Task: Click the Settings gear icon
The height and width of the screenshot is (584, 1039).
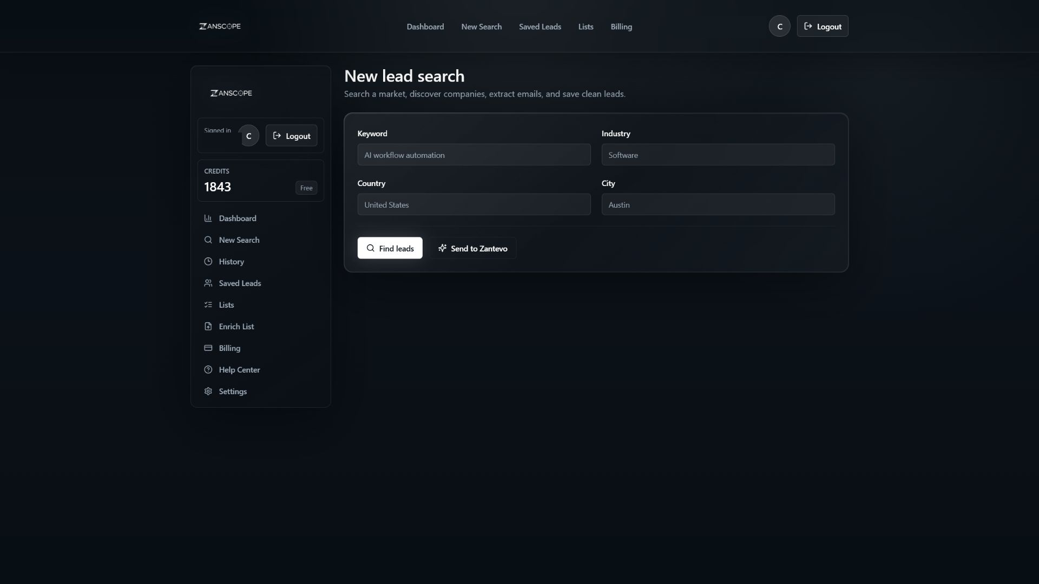Action: tap(208, 391)
